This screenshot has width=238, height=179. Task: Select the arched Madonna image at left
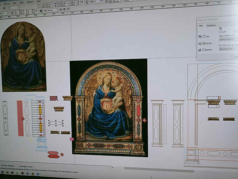point(23,57)
